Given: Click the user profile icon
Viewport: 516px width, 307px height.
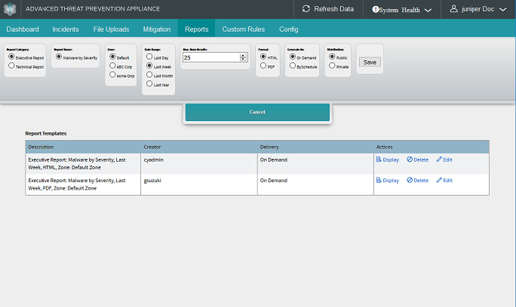Looking at the screenshot, I should point(454,9).
